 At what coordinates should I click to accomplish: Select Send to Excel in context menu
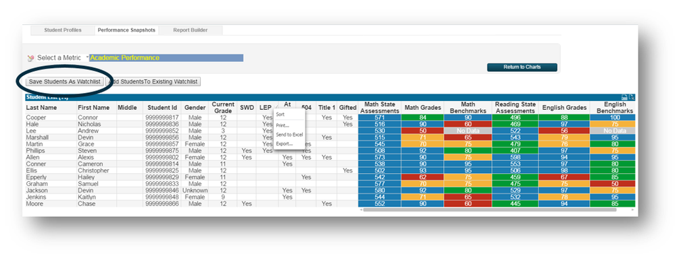click(289, 135)
